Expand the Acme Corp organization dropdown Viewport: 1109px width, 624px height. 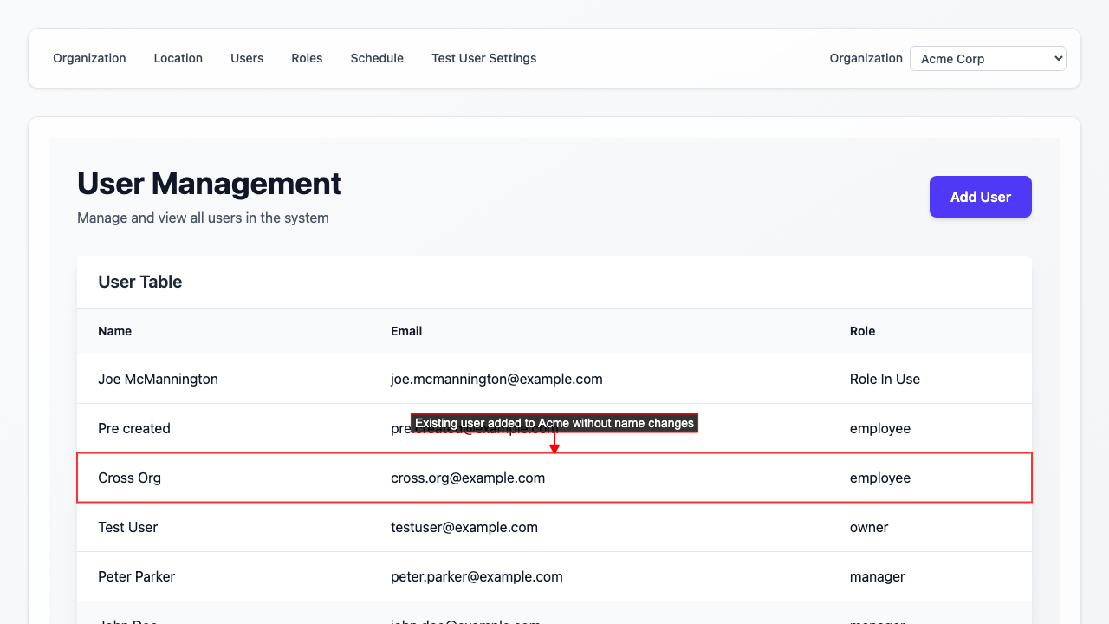coord(987,59)
